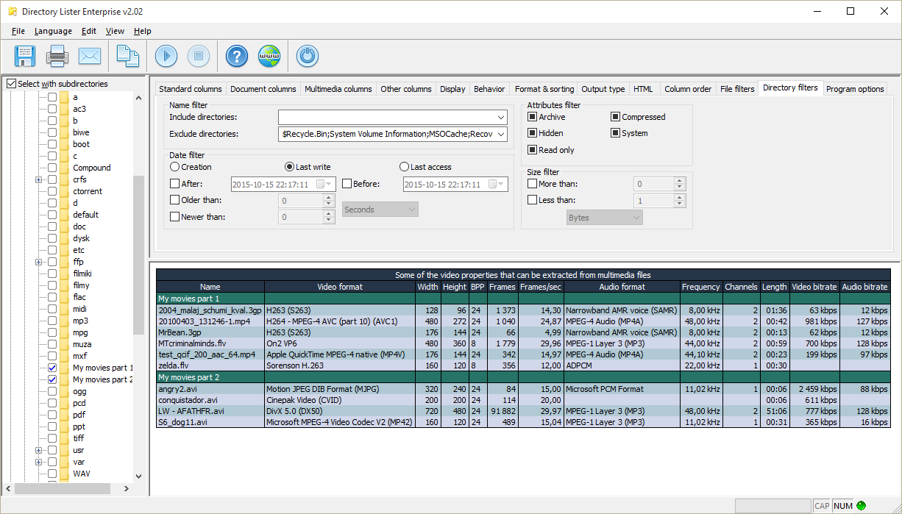Copy listing to clipboard
The image size is (902, 514).
[127, 56]
